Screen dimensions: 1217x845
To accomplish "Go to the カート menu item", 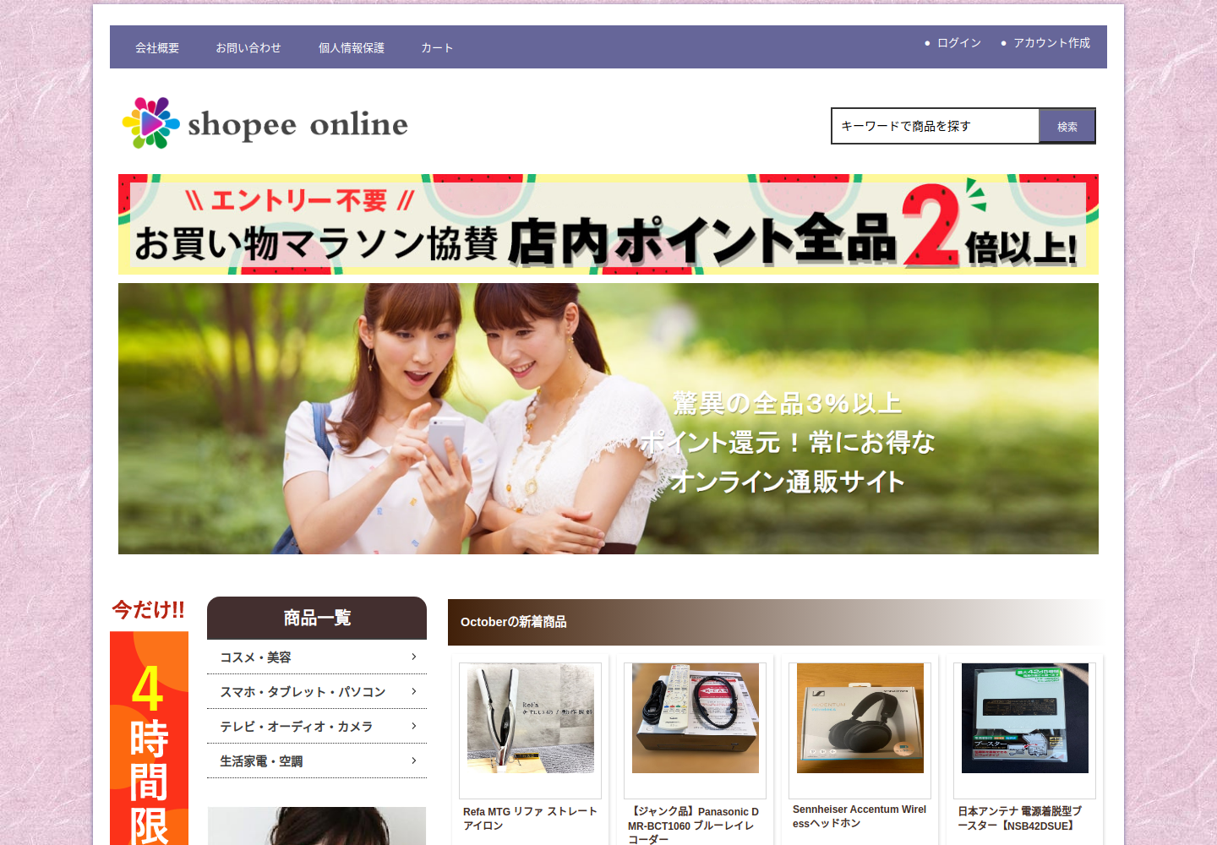I will [437, 48].
